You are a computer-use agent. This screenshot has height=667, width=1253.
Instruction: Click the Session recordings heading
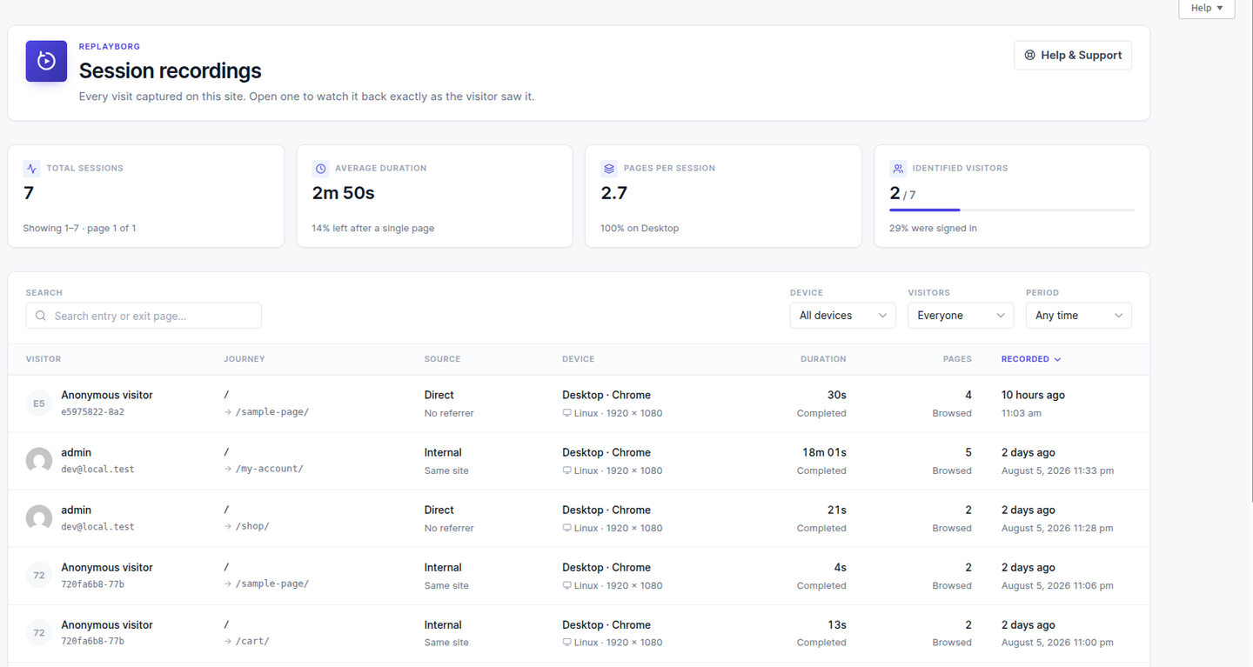point(170,70)
